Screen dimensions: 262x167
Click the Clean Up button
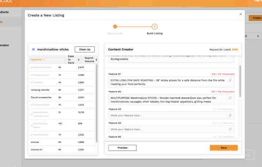pos(85,49)
